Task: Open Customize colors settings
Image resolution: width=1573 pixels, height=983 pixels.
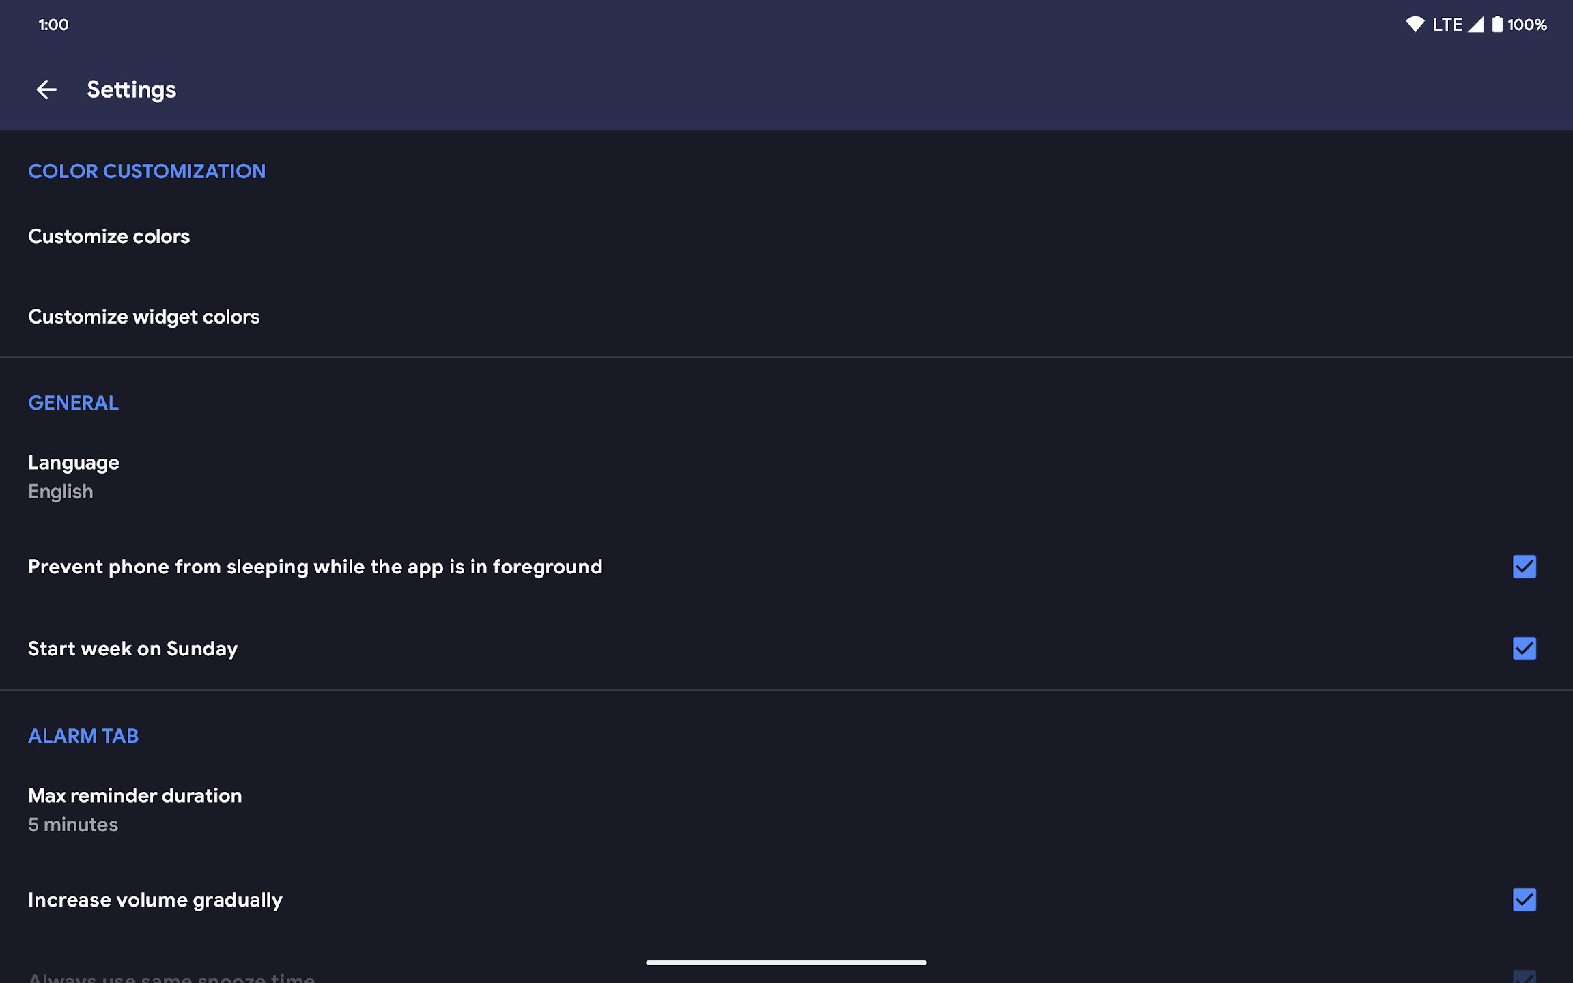Action: (x=786, y=236)
